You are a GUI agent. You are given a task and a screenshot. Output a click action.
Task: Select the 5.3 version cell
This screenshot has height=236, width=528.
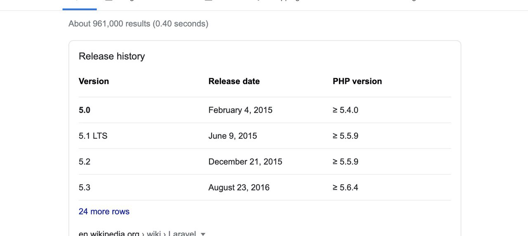85,188
